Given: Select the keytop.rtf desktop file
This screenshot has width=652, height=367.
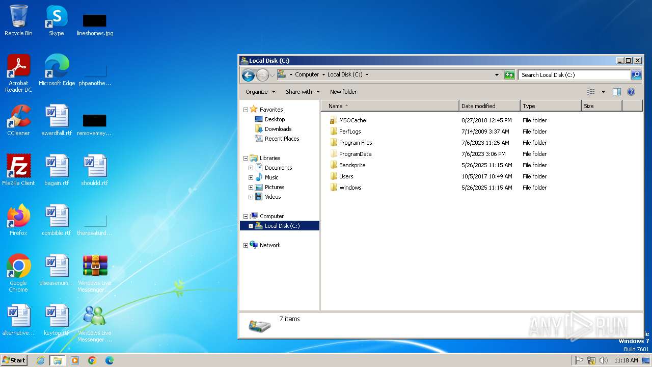Looking at the screenshot, I should coord(57,320).
